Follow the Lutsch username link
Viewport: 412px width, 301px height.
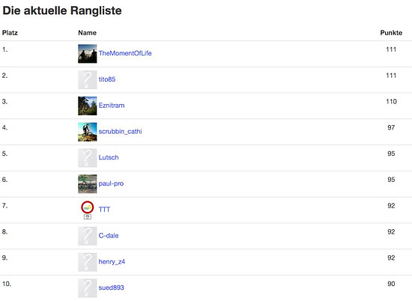pyautogui.click(x=109, y=157)
